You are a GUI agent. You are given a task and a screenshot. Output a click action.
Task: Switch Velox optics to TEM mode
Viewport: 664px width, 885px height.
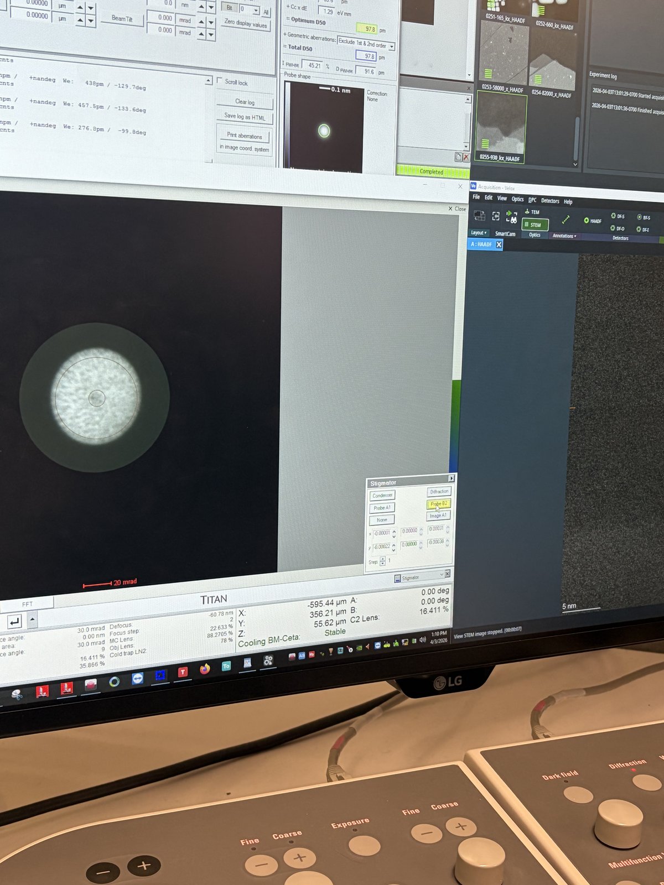point(532,212)
